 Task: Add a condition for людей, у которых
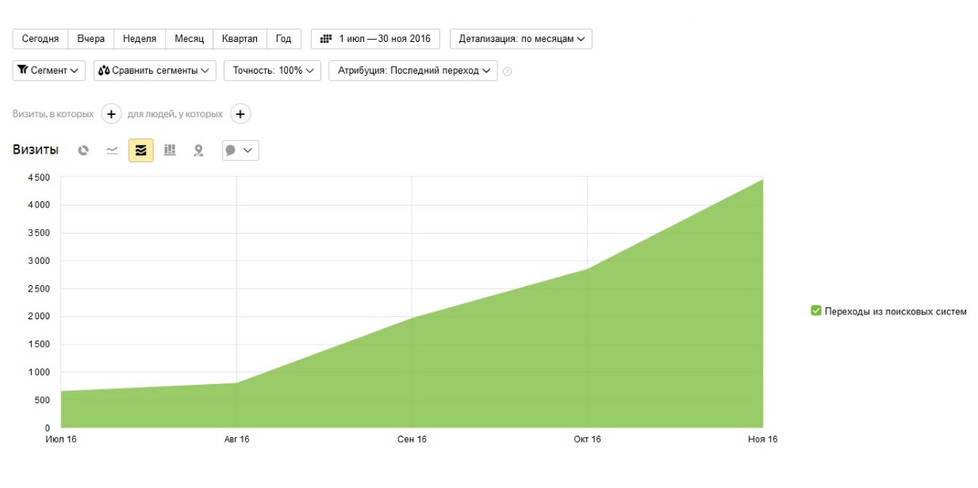tap(240, 114)
